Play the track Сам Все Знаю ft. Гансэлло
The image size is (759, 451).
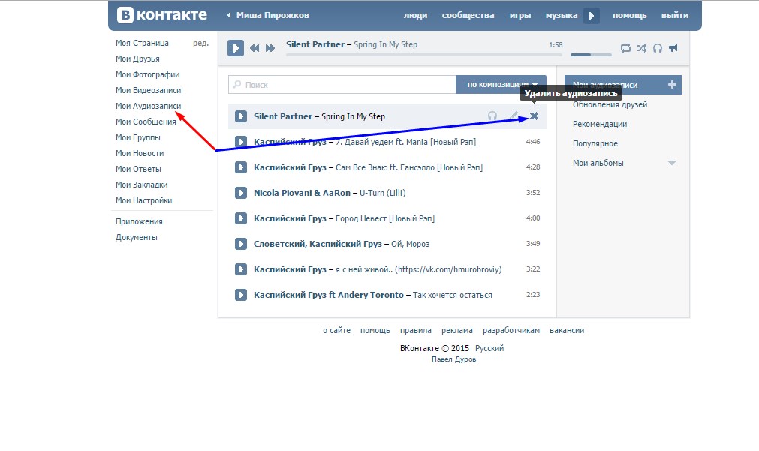[240, 167]
